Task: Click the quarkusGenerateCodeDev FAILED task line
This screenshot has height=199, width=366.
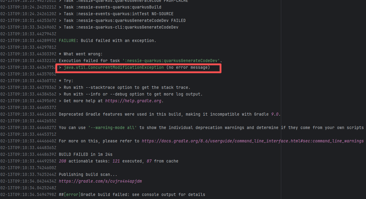Action: click(x=122, y=20)
